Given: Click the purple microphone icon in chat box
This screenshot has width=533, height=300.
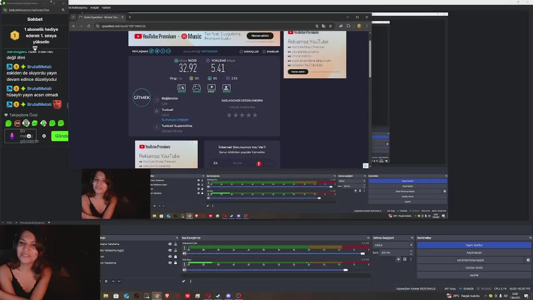Looking at the screenshot, I should [x=12, y=136].
